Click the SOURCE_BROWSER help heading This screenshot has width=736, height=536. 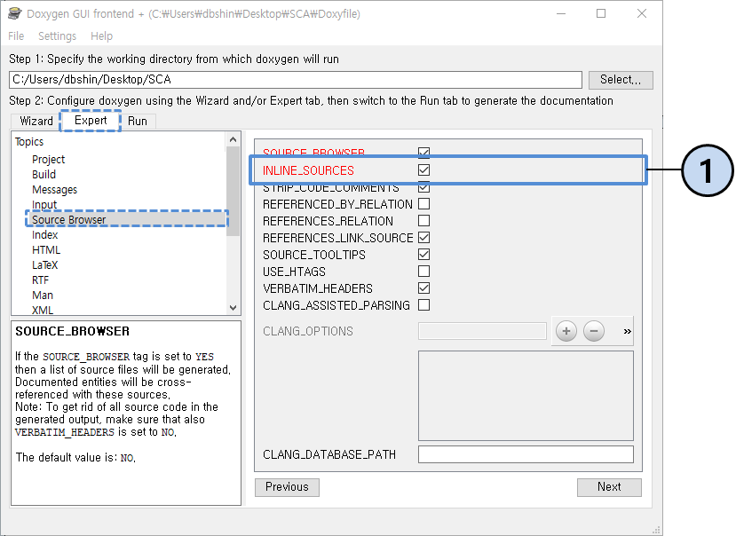pos(72,331)
